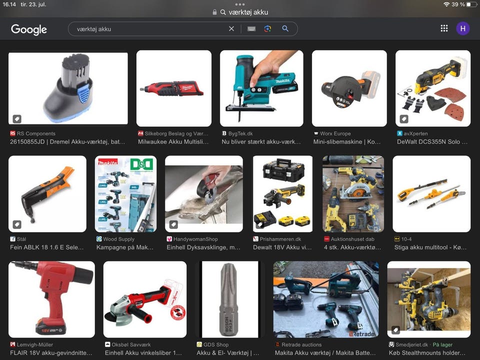Click the 'På lager' stock label
Viewport: 480px width, 360px height.
click(x=442, y=344)
